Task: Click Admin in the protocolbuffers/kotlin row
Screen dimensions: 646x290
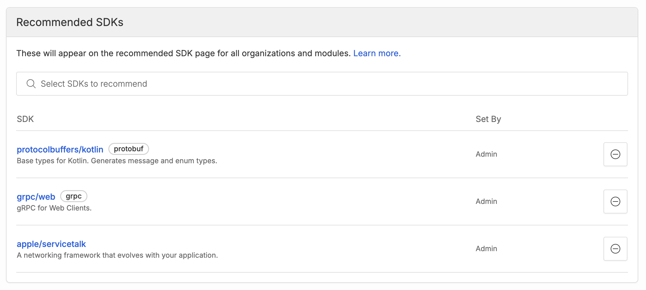Action: [486, 154]
